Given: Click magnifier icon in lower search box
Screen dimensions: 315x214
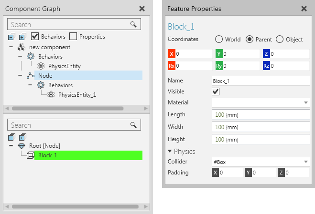Looking at the screenshot, I should 133,125.
